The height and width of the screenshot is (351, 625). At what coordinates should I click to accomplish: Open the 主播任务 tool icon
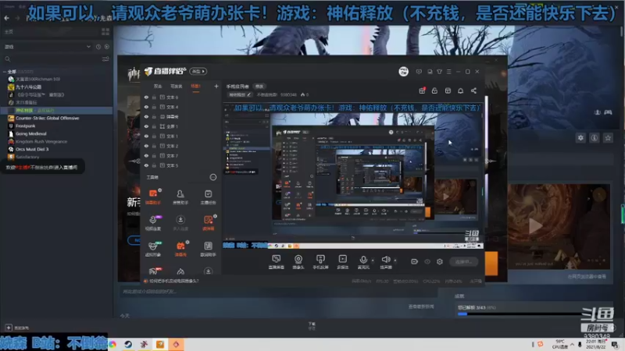pyautogui.click(x=208, y=197)
